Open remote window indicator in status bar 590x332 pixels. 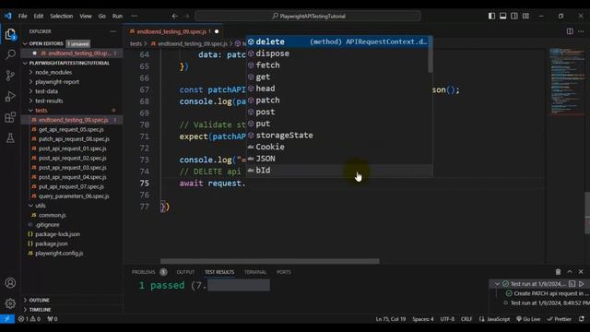tap(7, 319)
